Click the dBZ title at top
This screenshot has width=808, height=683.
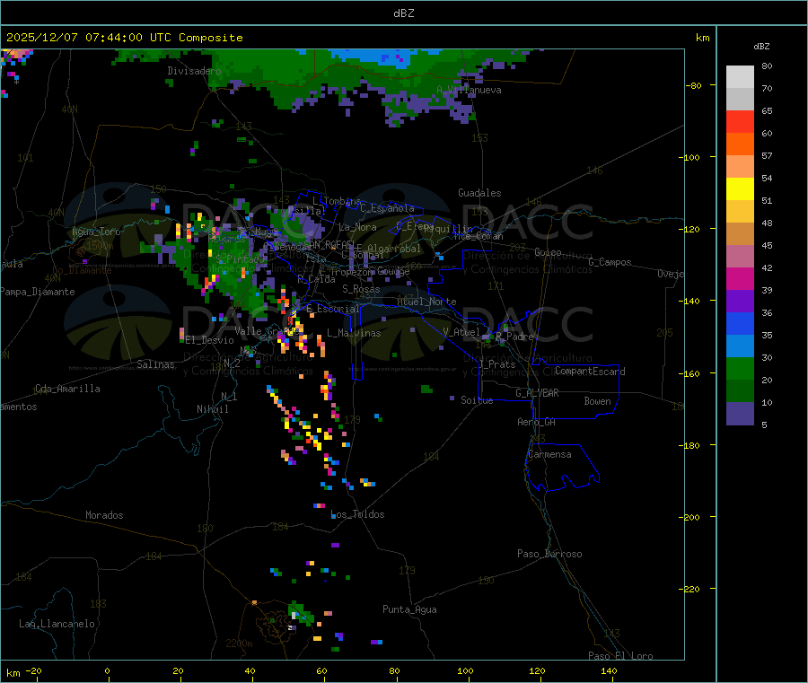tap(403, 13)
